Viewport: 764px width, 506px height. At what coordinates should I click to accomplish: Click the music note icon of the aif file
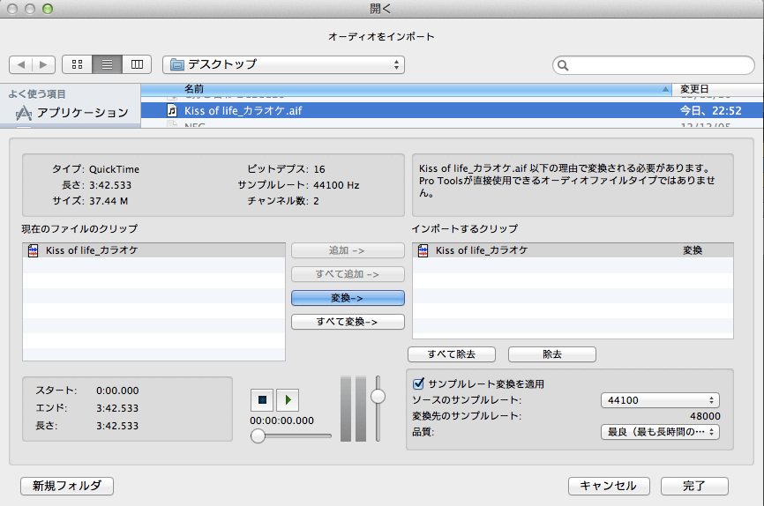172,110
